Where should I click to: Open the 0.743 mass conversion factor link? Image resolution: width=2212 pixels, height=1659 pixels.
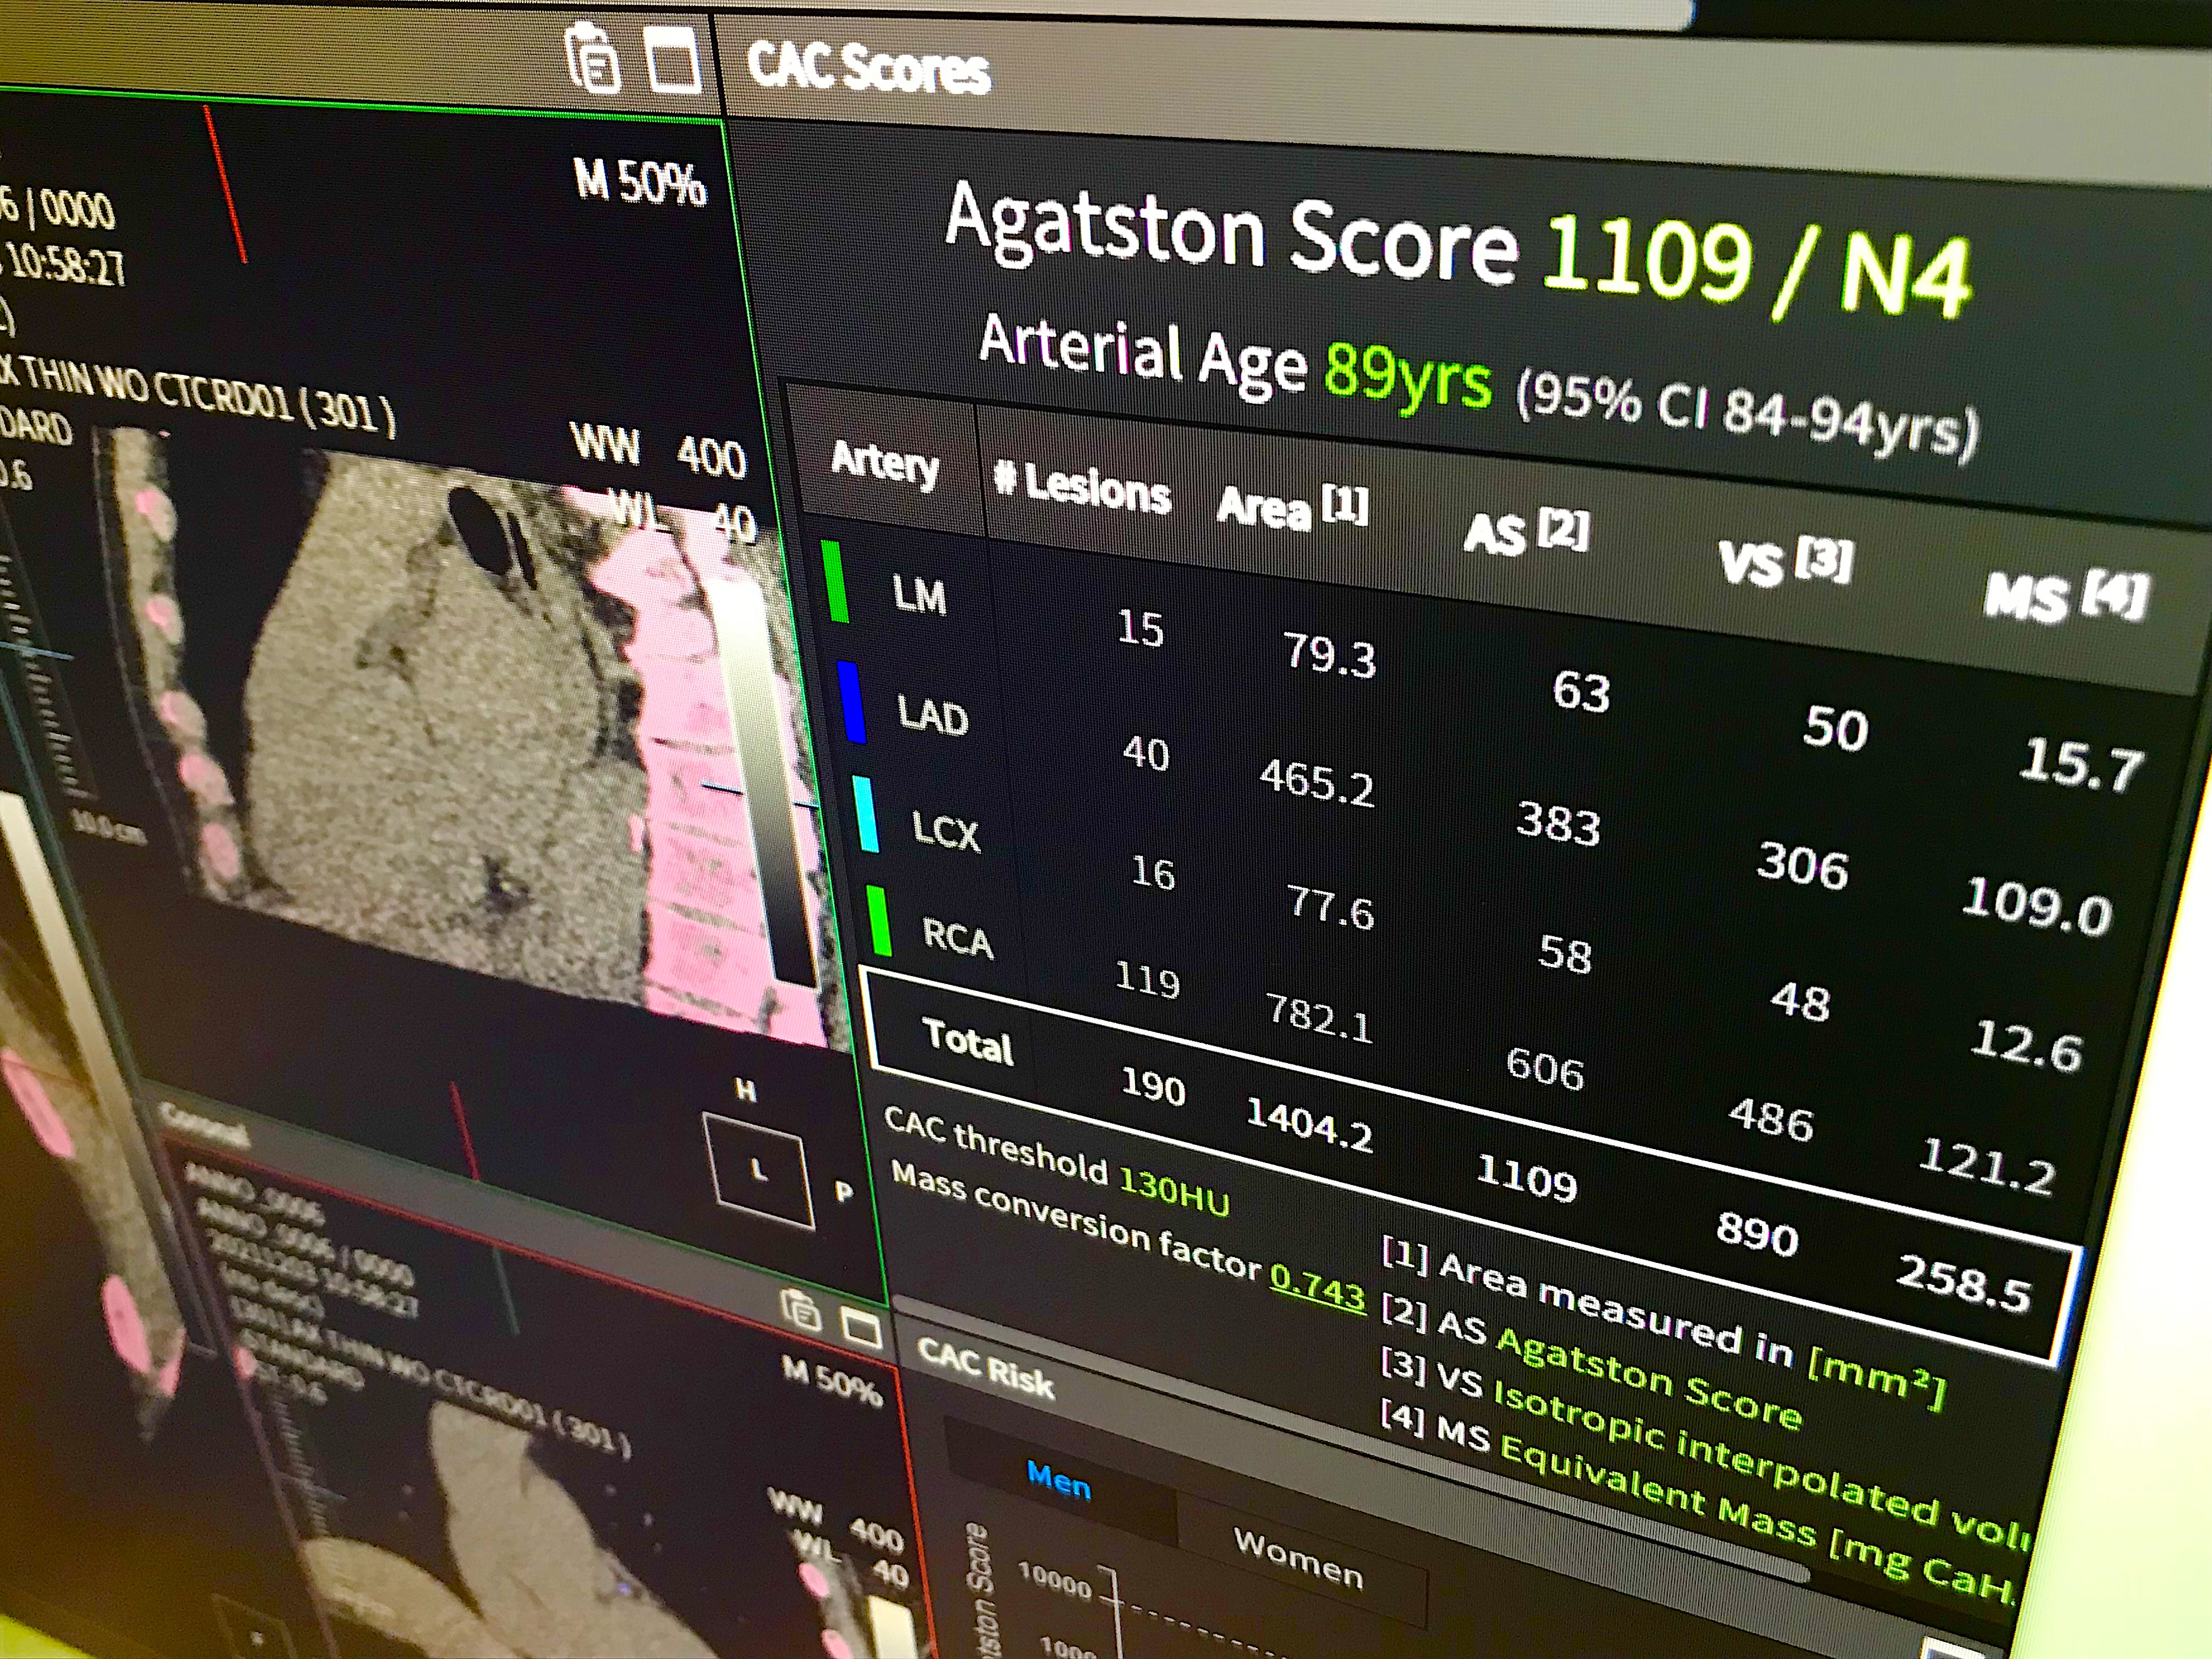point(1317,1288)
